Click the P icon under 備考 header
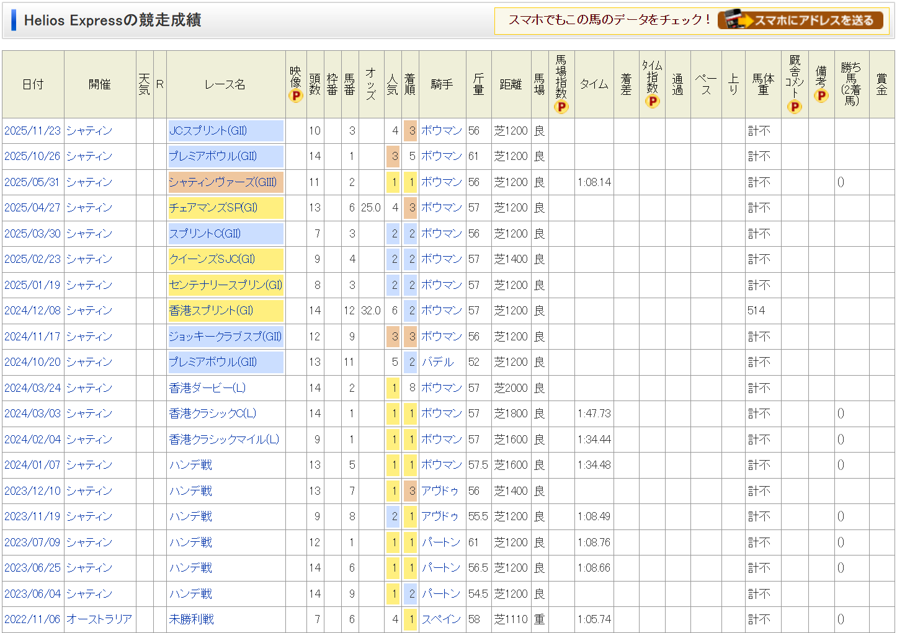897x633 pixels. [821, 95]
